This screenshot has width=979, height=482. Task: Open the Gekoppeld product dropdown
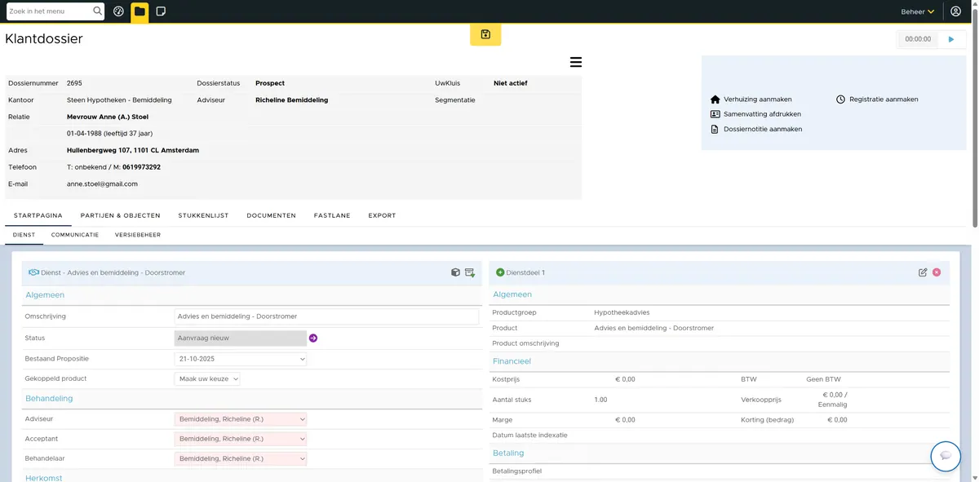tap(207, 379)
